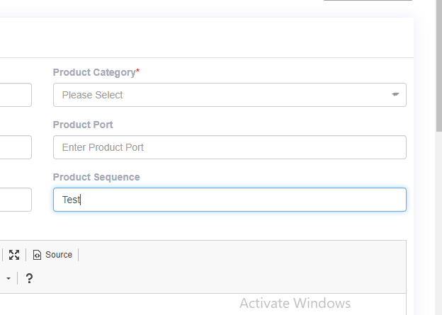Open editor help question mark

[x=29, y=278]
